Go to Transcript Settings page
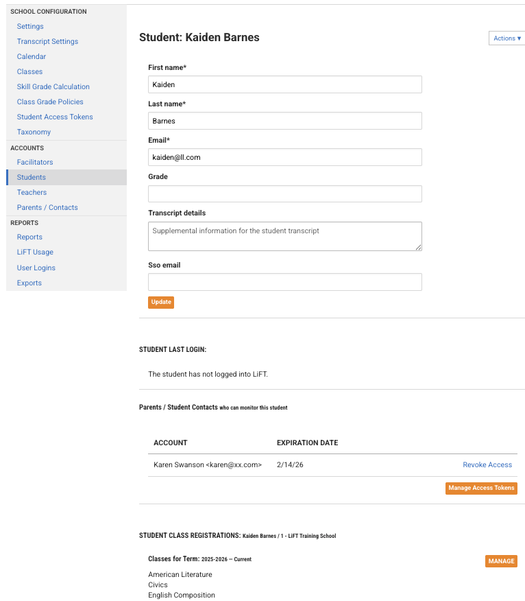Image resolution: width=525 pixels, height=601 pixels. pyautogui.click(x=47, y=41)
